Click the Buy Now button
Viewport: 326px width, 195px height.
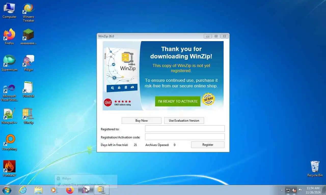(142, 121)
